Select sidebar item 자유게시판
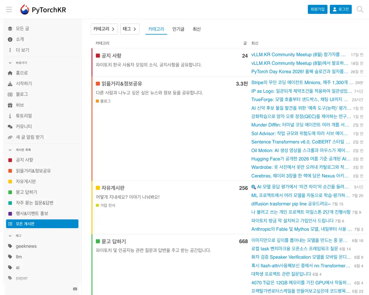 (42, 181)
